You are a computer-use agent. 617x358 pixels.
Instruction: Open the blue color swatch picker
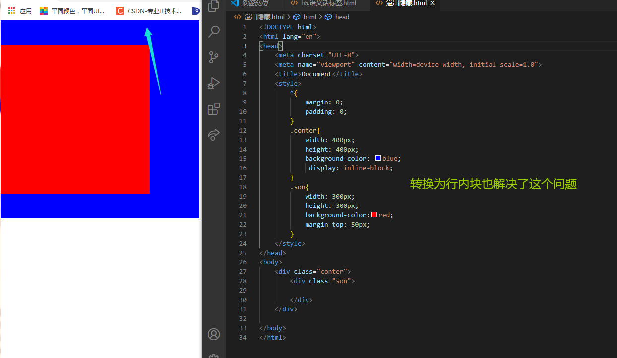click(x=378, y=158)
